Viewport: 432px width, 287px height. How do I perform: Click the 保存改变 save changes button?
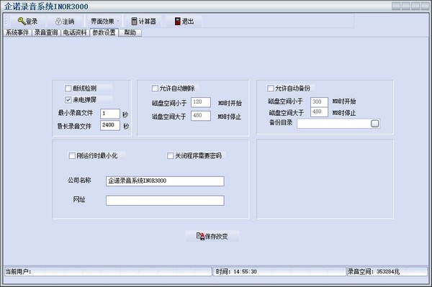pyautogui.click(x=212, y=236)
